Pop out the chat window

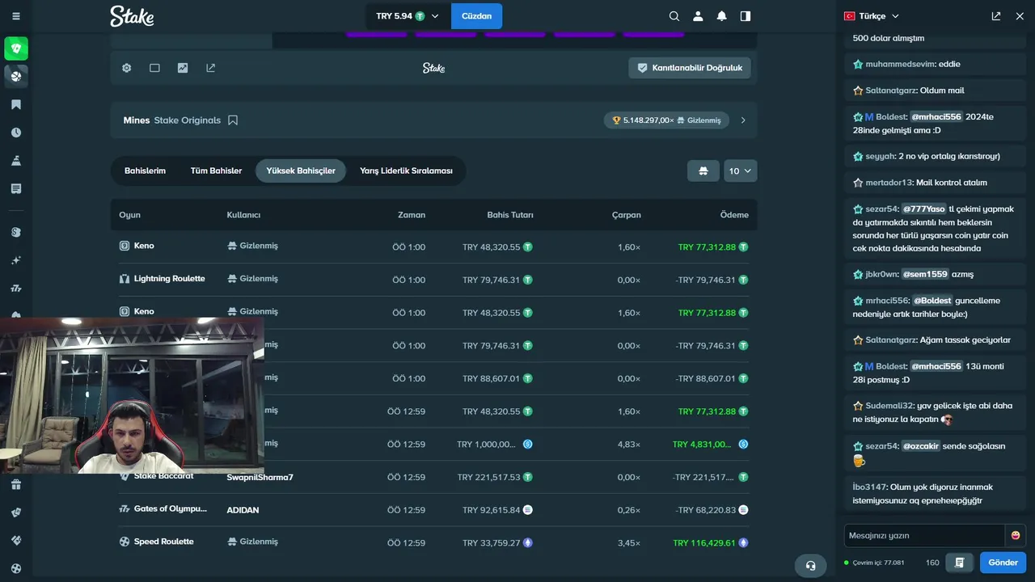click(x=996, y=16)
